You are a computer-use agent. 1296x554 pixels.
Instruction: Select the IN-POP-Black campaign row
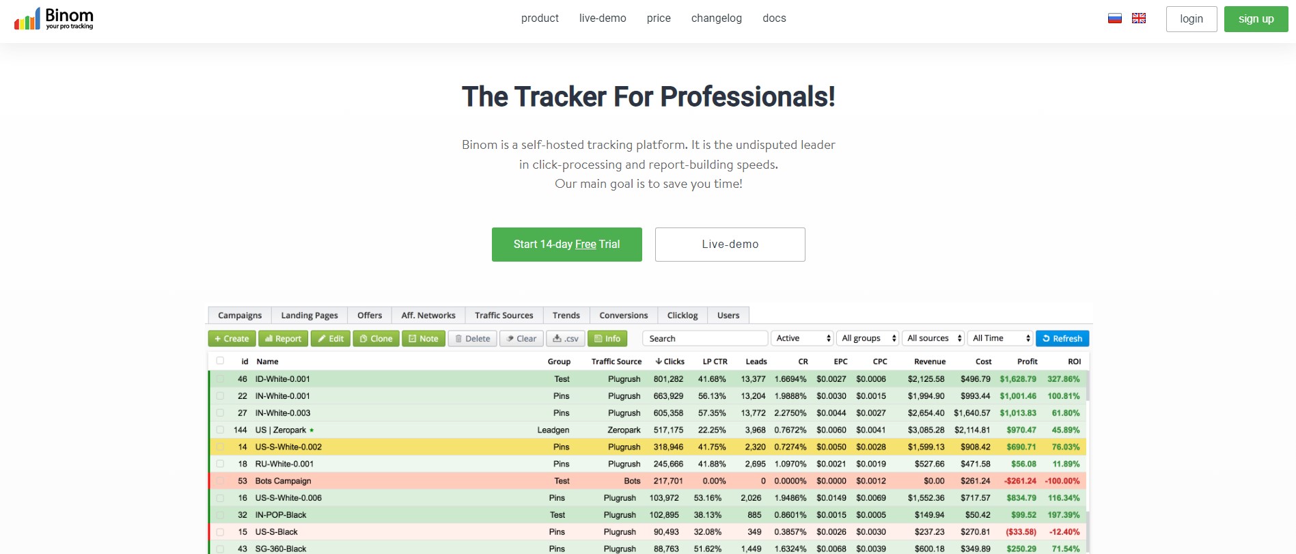click(x=648, y=515)
